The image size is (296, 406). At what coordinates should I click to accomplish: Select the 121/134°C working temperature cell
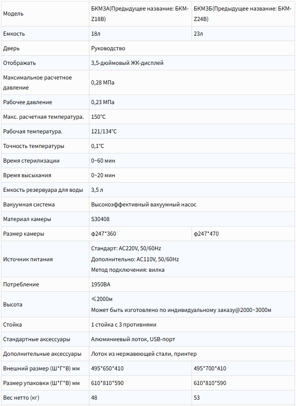coord(192,132)
